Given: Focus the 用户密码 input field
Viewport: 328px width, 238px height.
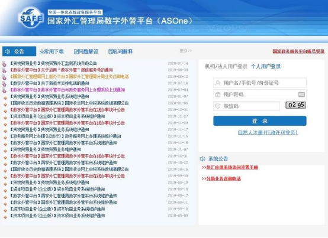Looking at the screenshot, I should tap(260, 94).
